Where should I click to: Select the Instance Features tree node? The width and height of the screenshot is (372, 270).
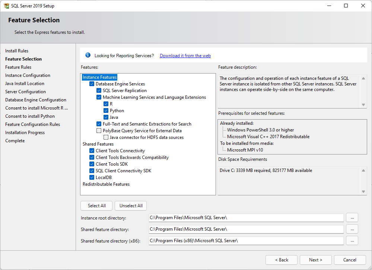pyautogui.click(x=100, y=77)
